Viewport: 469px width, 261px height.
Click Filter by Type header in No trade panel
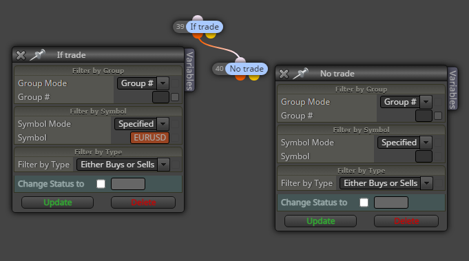tap(361, 171)
